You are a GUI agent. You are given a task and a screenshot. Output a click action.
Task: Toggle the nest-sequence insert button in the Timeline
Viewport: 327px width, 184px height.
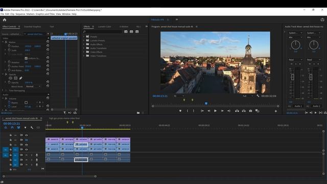click(6, 127)
